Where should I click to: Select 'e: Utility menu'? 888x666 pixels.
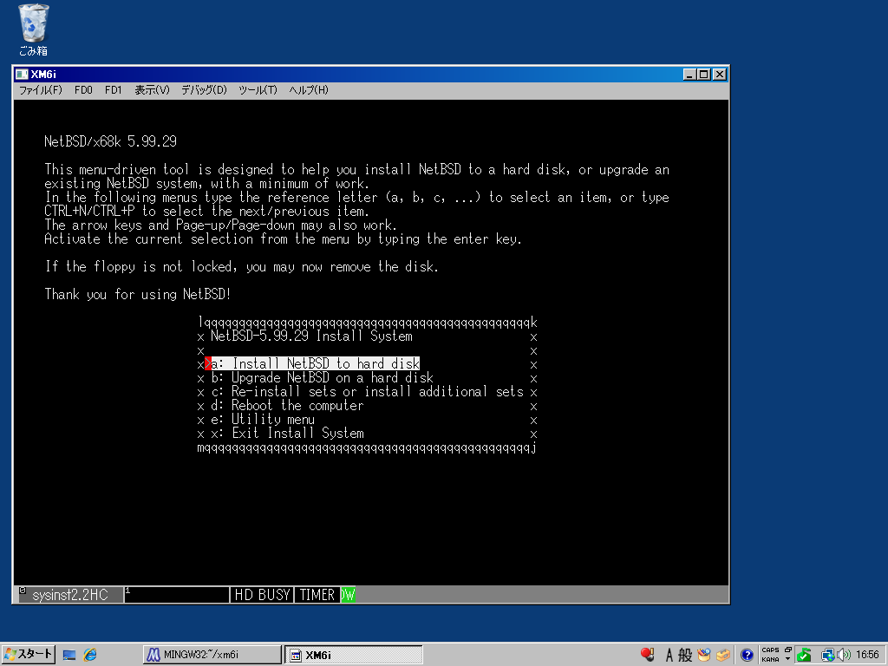pyautogui.click(x=263, y=419)
